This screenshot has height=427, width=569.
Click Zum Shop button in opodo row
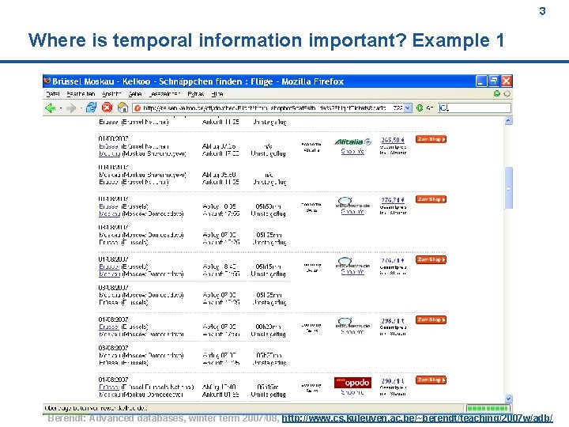(x=431, y=380)
